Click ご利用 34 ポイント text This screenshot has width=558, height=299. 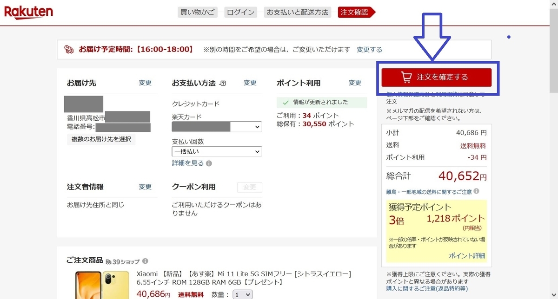[308, 115]
